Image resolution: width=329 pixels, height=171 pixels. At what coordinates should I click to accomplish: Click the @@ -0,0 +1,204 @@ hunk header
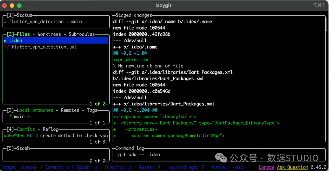tap(135, 110)
